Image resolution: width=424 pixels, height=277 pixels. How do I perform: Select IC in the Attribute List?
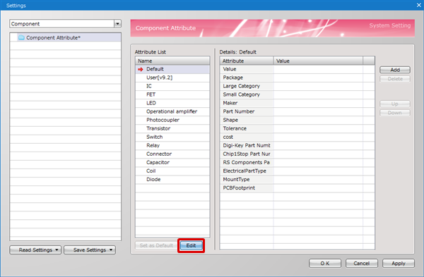pos(172,86)
